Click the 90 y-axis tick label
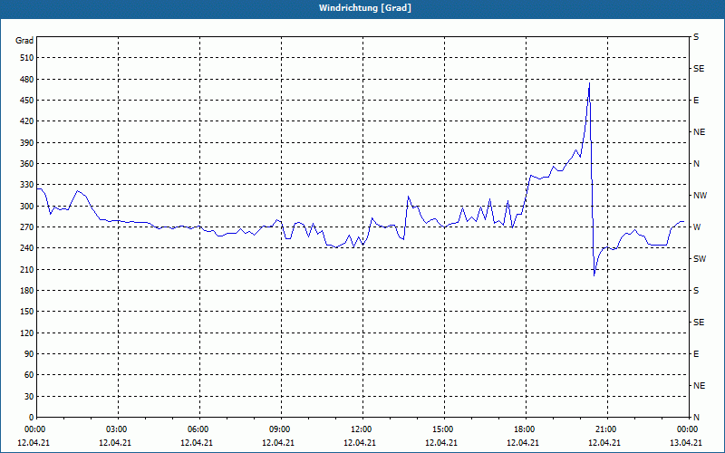 pyautogui.click(x=29, y=354)
